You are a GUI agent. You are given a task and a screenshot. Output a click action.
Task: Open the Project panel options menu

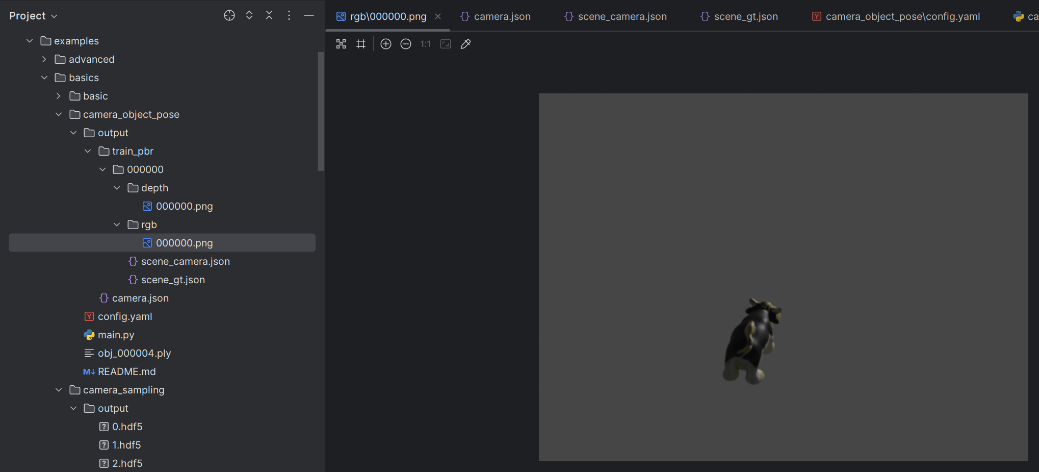(289, 16)
